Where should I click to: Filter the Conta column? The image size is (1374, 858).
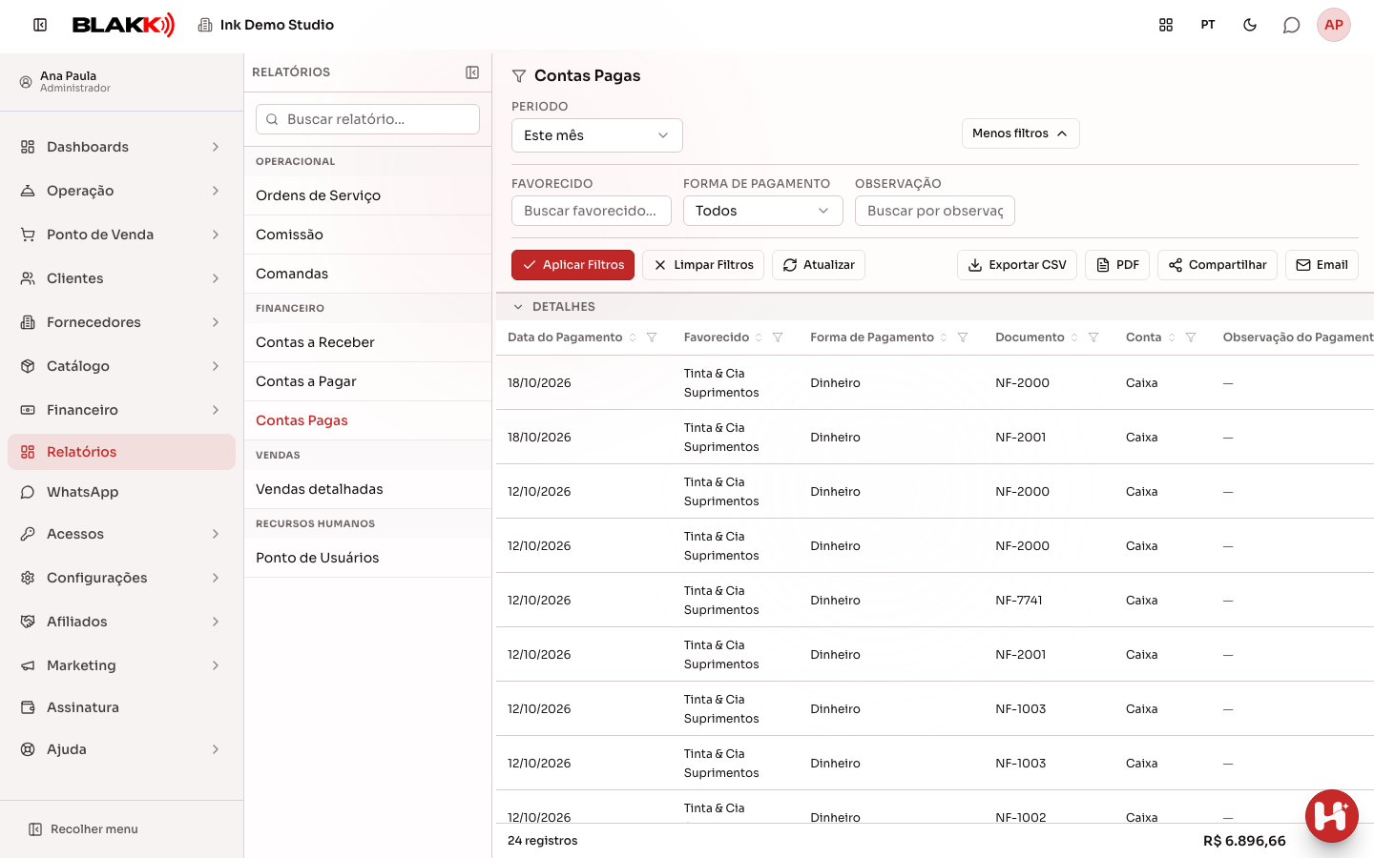[1191, 337]
